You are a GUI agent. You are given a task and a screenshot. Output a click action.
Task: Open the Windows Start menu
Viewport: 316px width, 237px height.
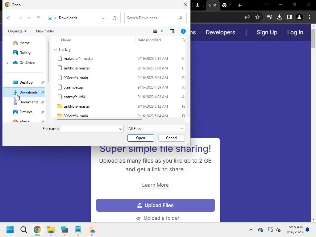coord(10,230)
